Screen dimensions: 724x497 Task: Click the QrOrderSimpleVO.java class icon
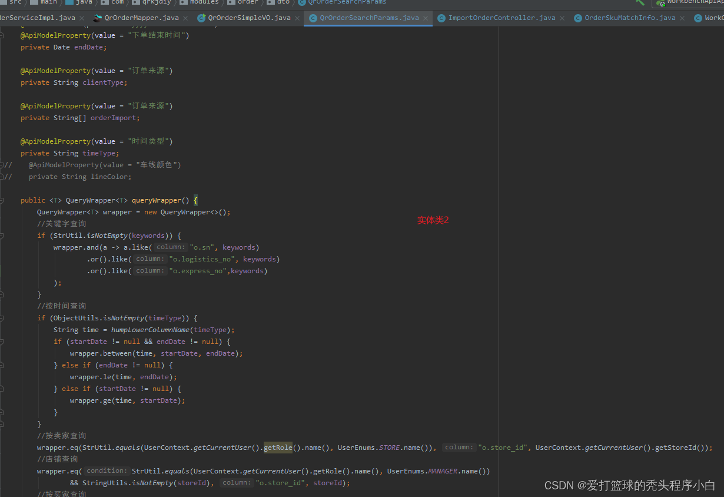201,18
